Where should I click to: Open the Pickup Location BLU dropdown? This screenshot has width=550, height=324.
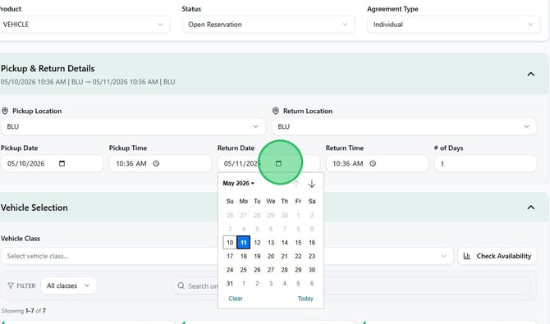[x=133, y=126]
